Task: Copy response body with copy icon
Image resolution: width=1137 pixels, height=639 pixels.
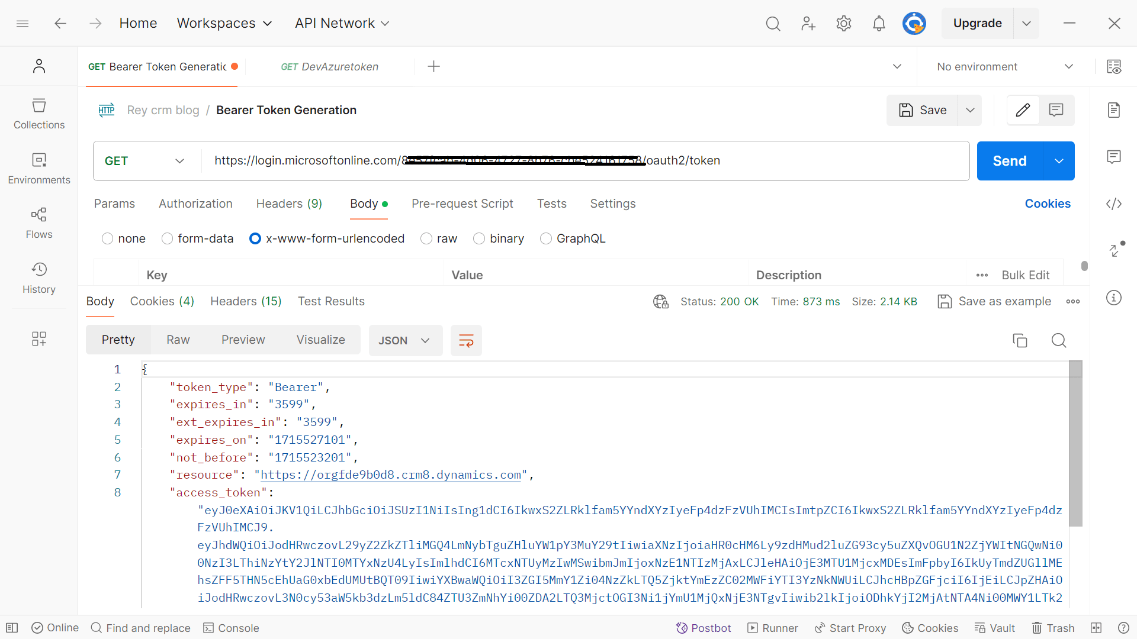Action: 1020,340
